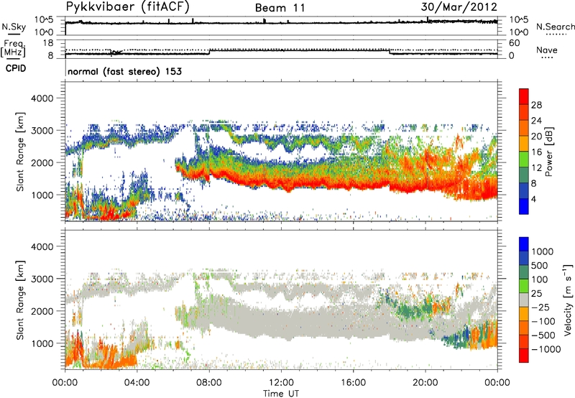Click the '20' power colorbar tick label
The image size is (575, 398).
tap(536, 136)
